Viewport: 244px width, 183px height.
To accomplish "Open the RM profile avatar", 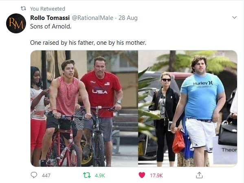I will click(16, 23).
